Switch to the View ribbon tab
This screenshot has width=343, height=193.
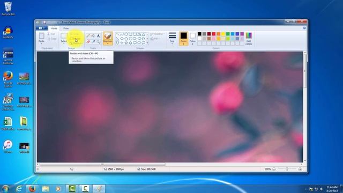tap(66, 28)
